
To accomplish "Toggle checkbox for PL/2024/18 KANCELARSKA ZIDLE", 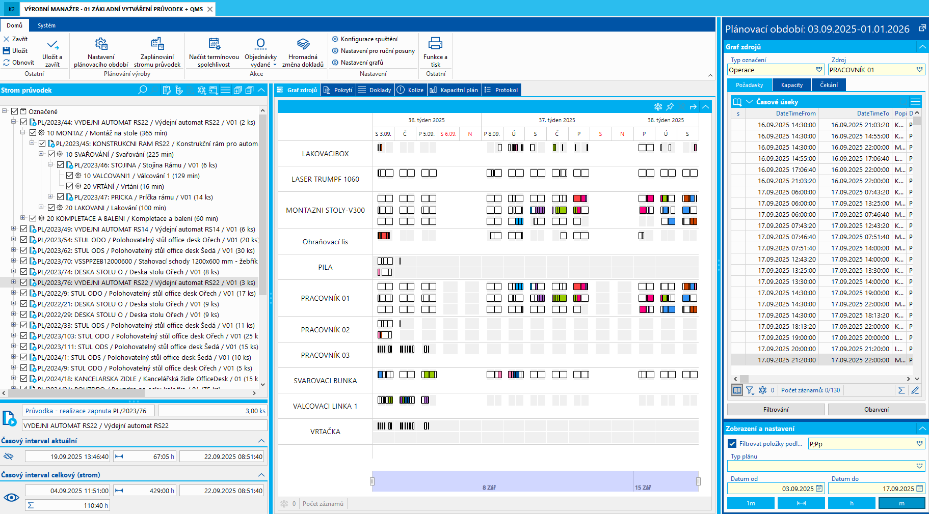I will [23, 379].
